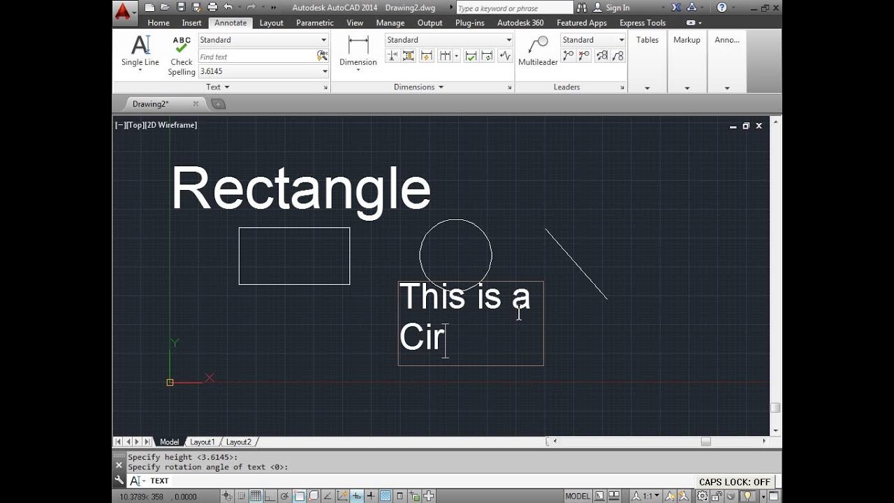The height and width of the screenshot is (503, 894).
Task: Toggle Object Snap in status bar
Action: pos(299,496)
